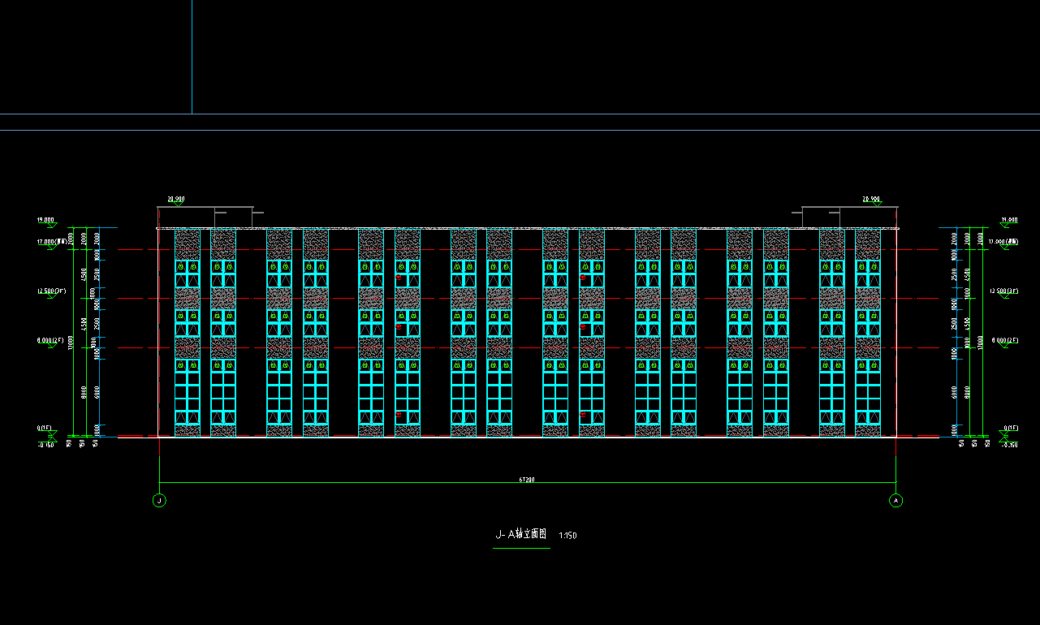Image resolution: width=1040 pixels, height=625 pixels.
Task: Click the left 0(1F) ground elevation marker
Action: pos(45,429)
